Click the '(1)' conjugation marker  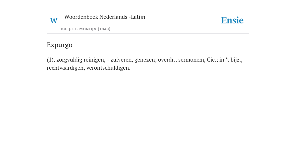[50, 60]
